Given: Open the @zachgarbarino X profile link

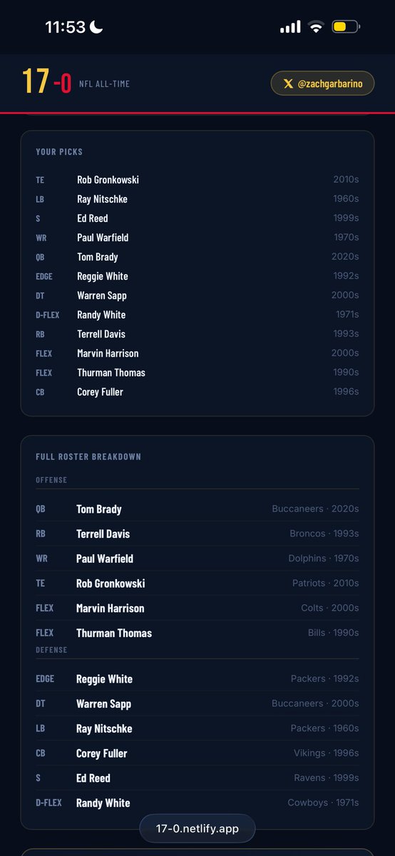Looking at the screenshot, I should (322, 83).
